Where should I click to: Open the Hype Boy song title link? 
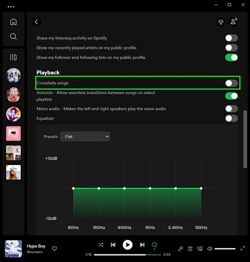click(x=36, y=246)
